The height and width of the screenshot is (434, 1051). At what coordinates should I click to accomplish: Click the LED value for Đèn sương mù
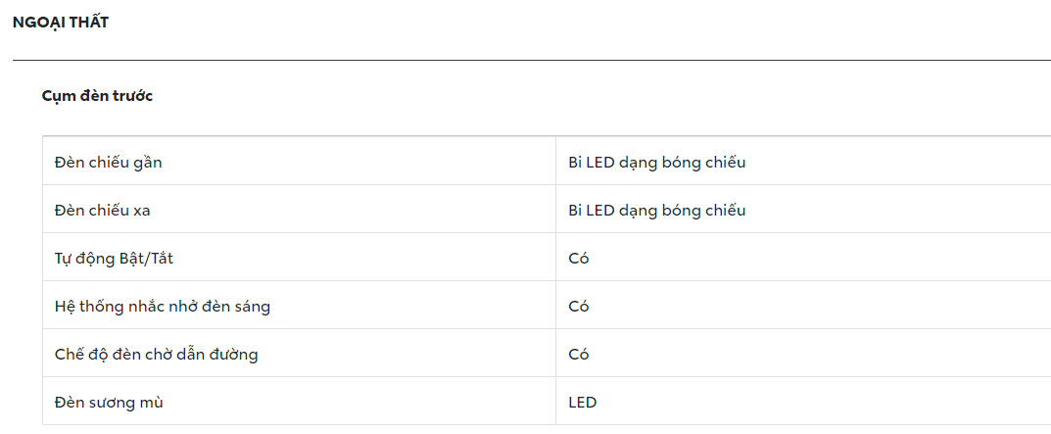pos(582,403)
